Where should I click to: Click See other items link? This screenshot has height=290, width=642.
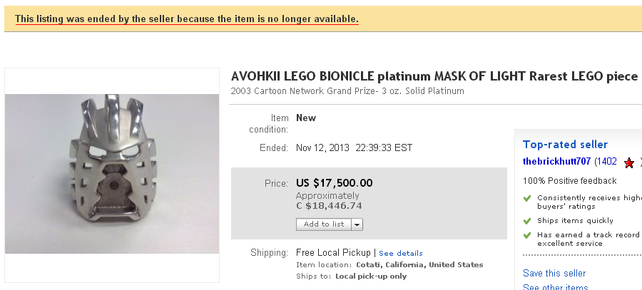556,287
